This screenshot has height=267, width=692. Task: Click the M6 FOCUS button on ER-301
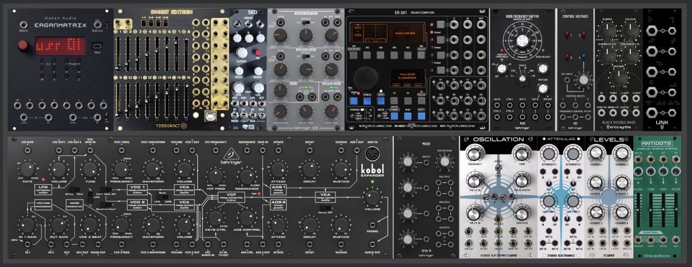[x=423, y=56]
